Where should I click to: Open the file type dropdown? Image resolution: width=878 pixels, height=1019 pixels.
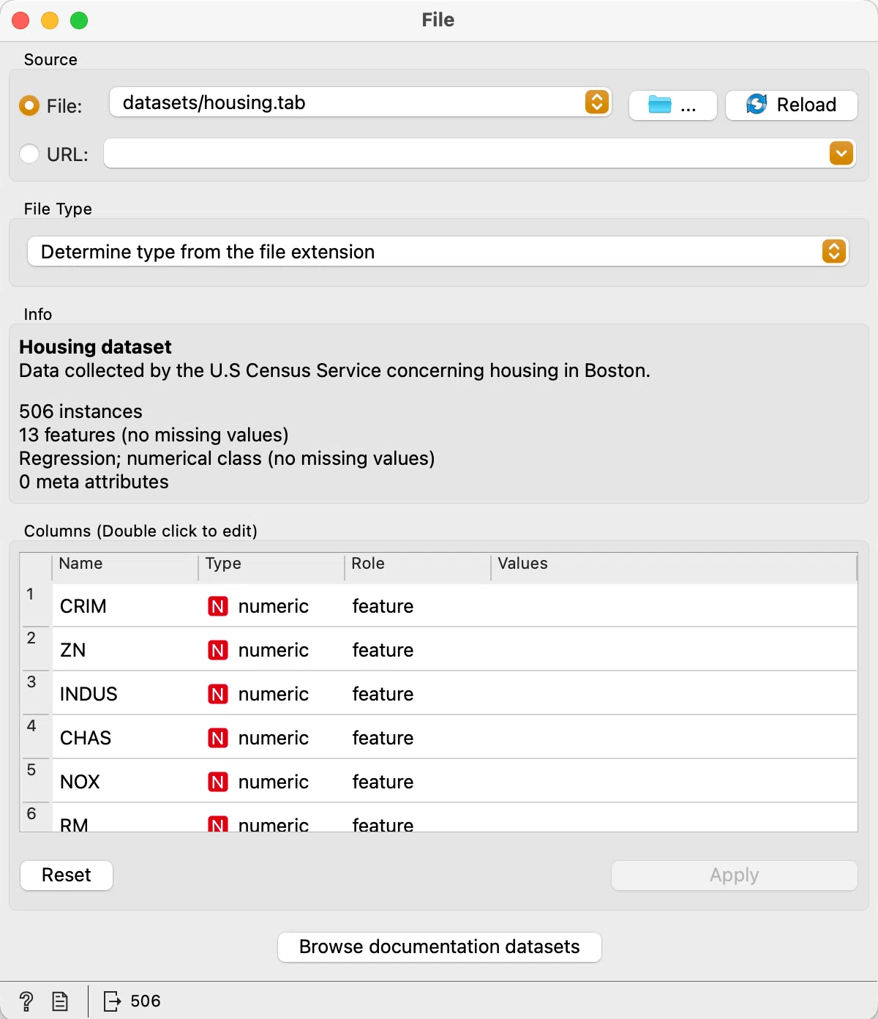[x=438, y=252]
